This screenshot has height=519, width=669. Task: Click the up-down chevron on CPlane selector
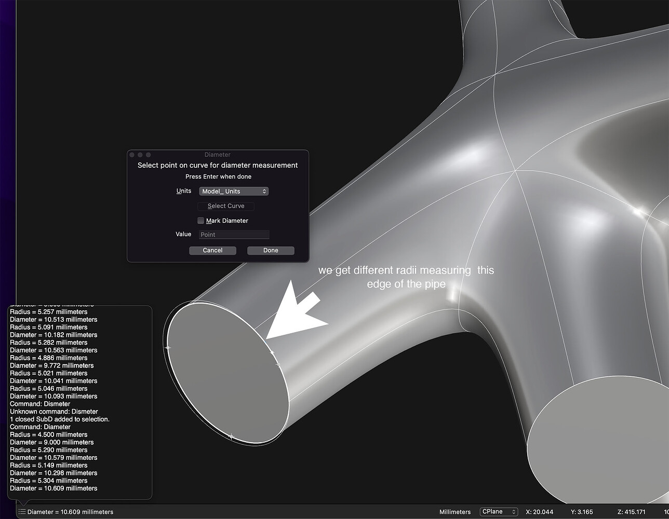513,511
